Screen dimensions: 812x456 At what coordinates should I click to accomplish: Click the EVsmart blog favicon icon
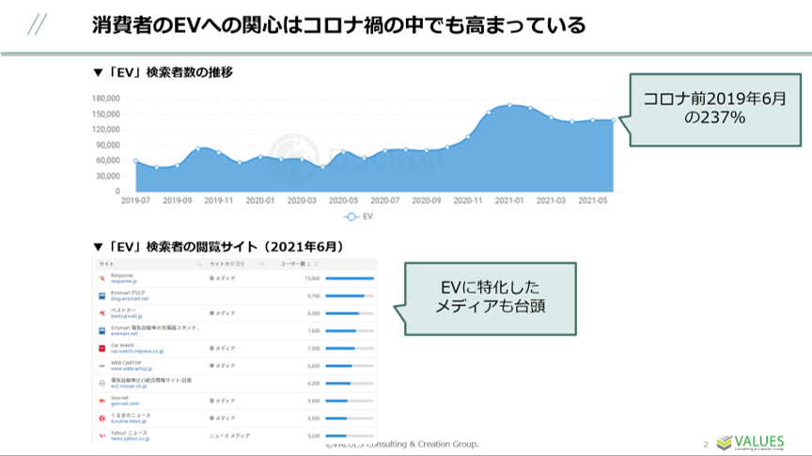click(x=101, y=296)
